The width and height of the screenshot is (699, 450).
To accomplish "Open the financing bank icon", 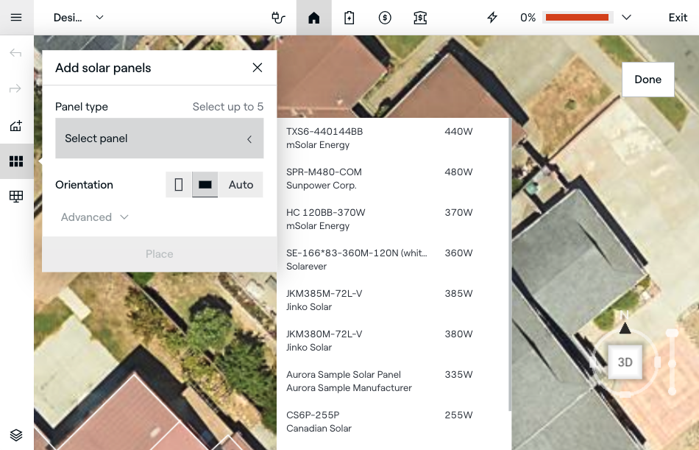I will click(420, 18).
